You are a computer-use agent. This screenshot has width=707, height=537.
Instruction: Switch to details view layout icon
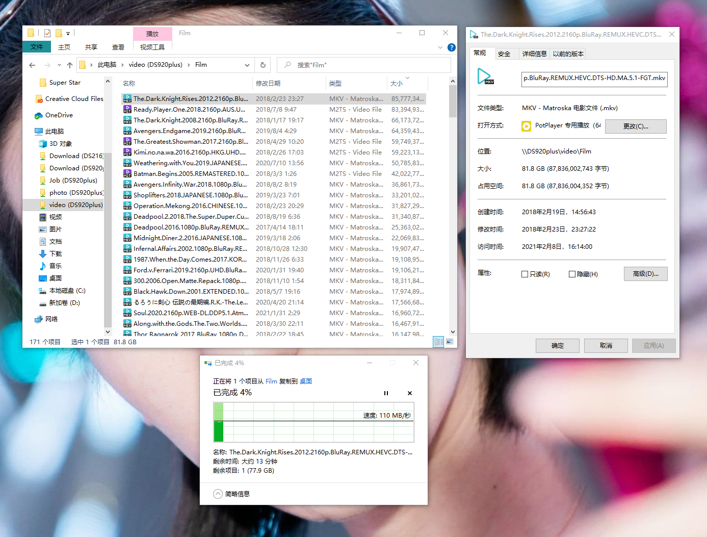(438, 342)
